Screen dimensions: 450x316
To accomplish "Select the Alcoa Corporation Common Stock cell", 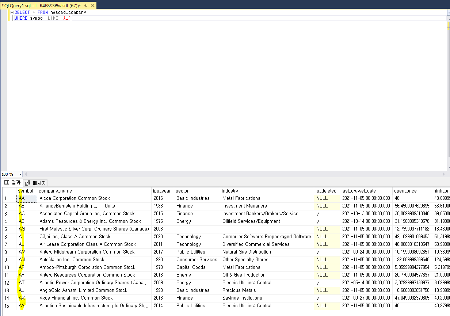I will [94, 198].
